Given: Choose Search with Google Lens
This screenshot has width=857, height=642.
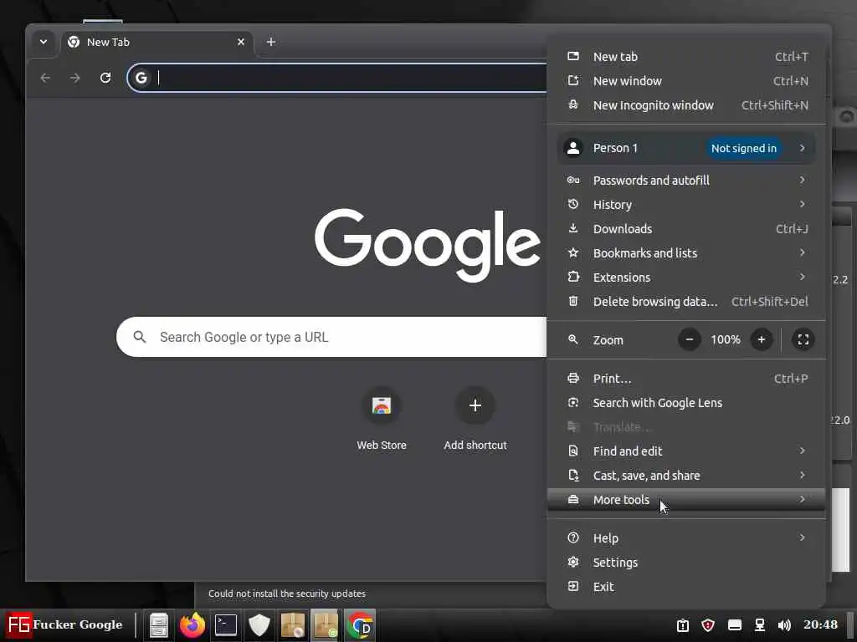Looking at the screenshot, I should coord(686,403).
